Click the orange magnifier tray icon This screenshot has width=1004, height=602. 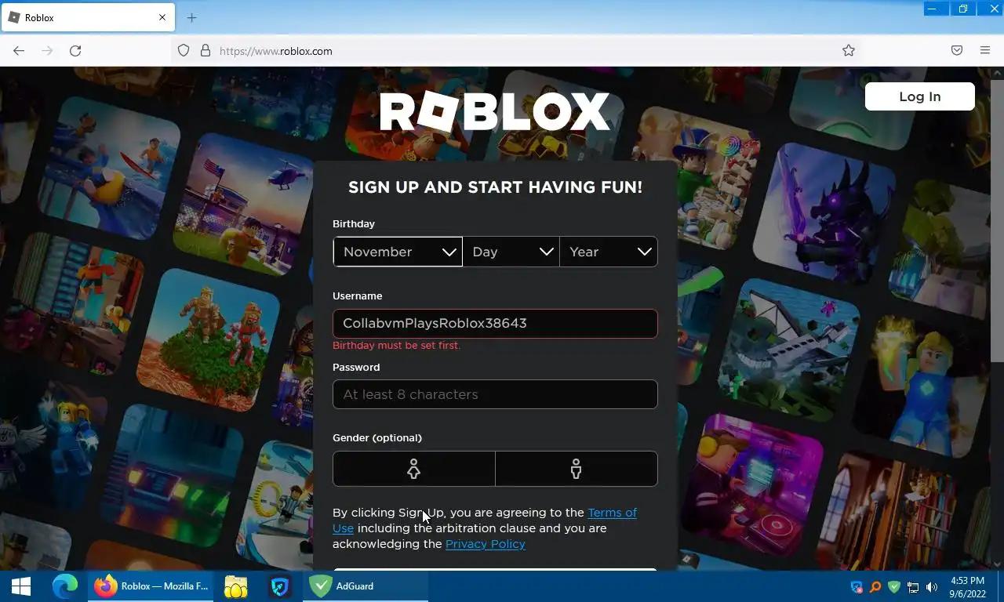[x=875, y=587]
